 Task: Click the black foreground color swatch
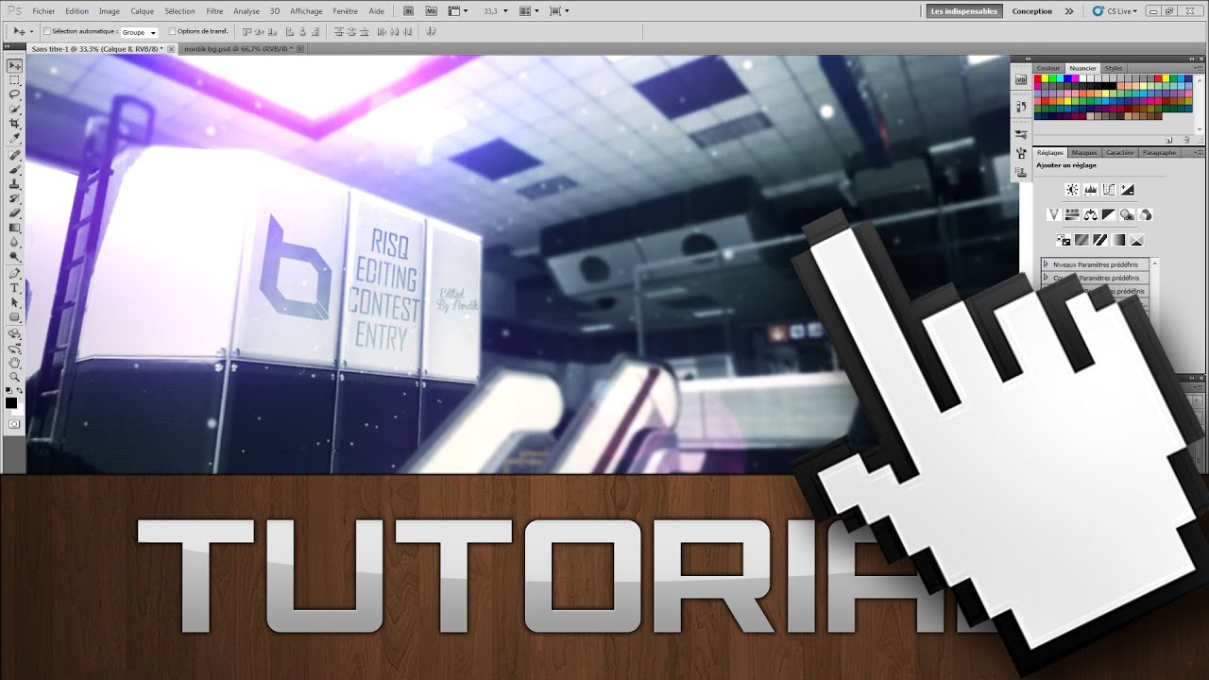point(10,403)
